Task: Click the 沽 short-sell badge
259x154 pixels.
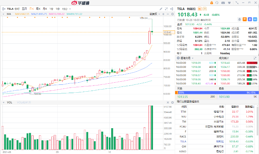Action: (x=205, y=9)
